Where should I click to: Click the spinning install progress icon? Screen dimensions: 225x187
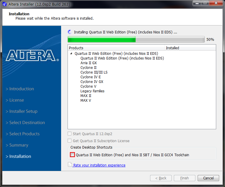[x=70, y=32]
